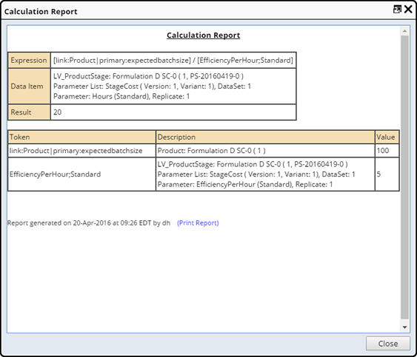Click the result value 20
This screenshot has width=417, height=357.
tap(58, 112)
